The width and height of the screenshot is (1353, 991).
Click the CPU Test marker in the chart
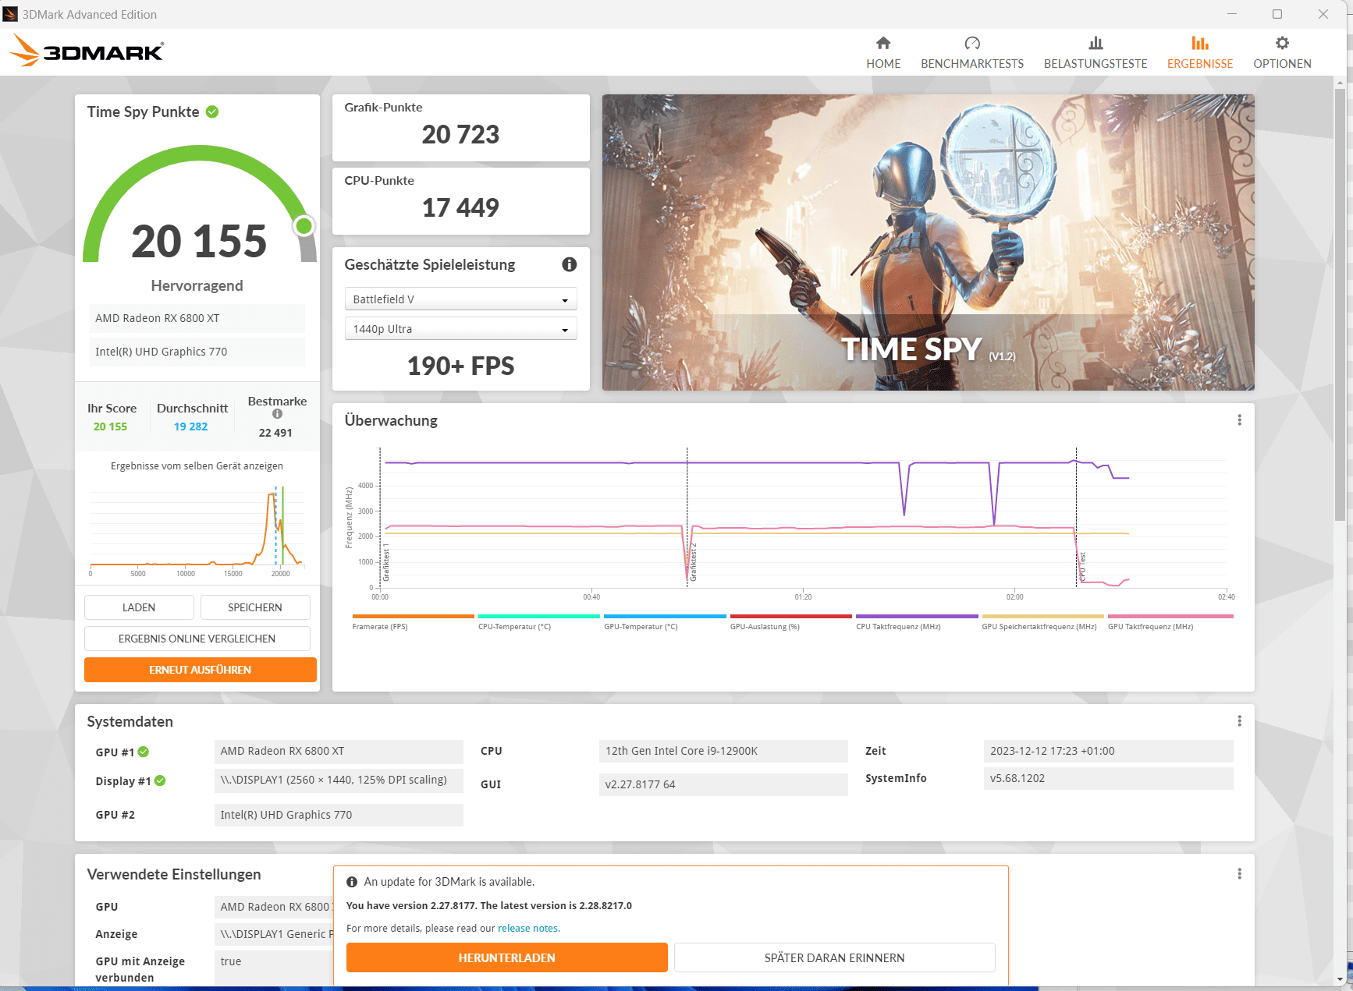[x=1082, y=567]
